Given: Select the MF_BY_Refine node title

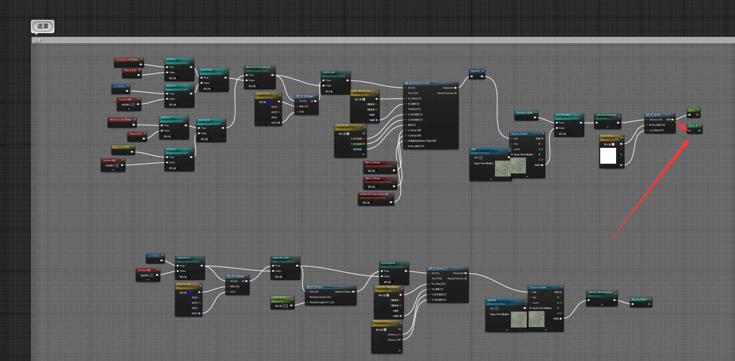Looking at the screenshot, I should click(653, 115).
